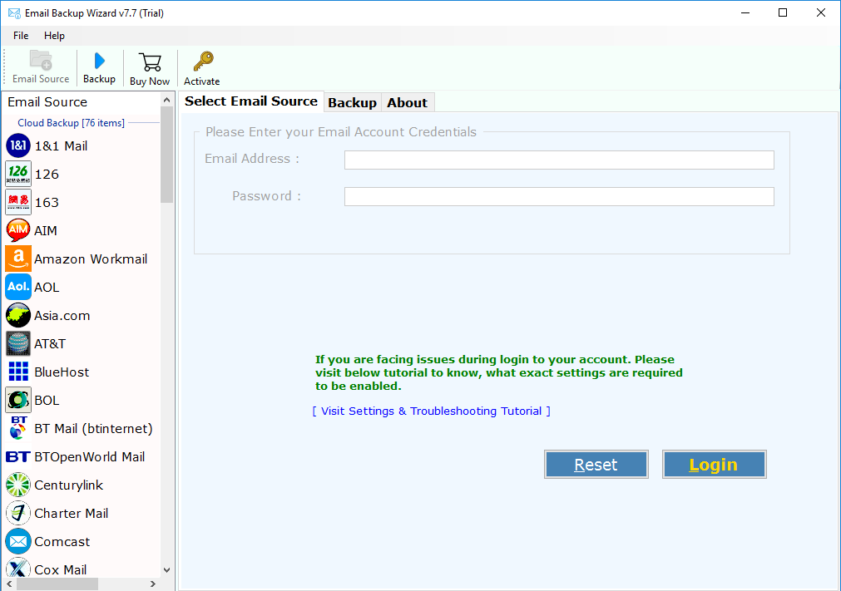Click the Buy Now shopping cart icon
The height and width of the screenshot is (591, 841).
tap(150, 62)
